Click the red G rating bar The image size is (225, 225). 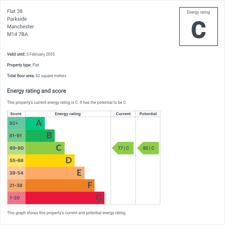click(65, 198)
